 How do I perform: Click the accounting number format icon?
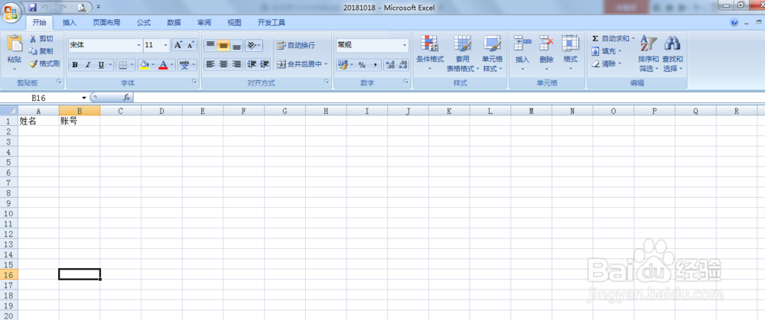pyautogui.click(x=341, y=65)
